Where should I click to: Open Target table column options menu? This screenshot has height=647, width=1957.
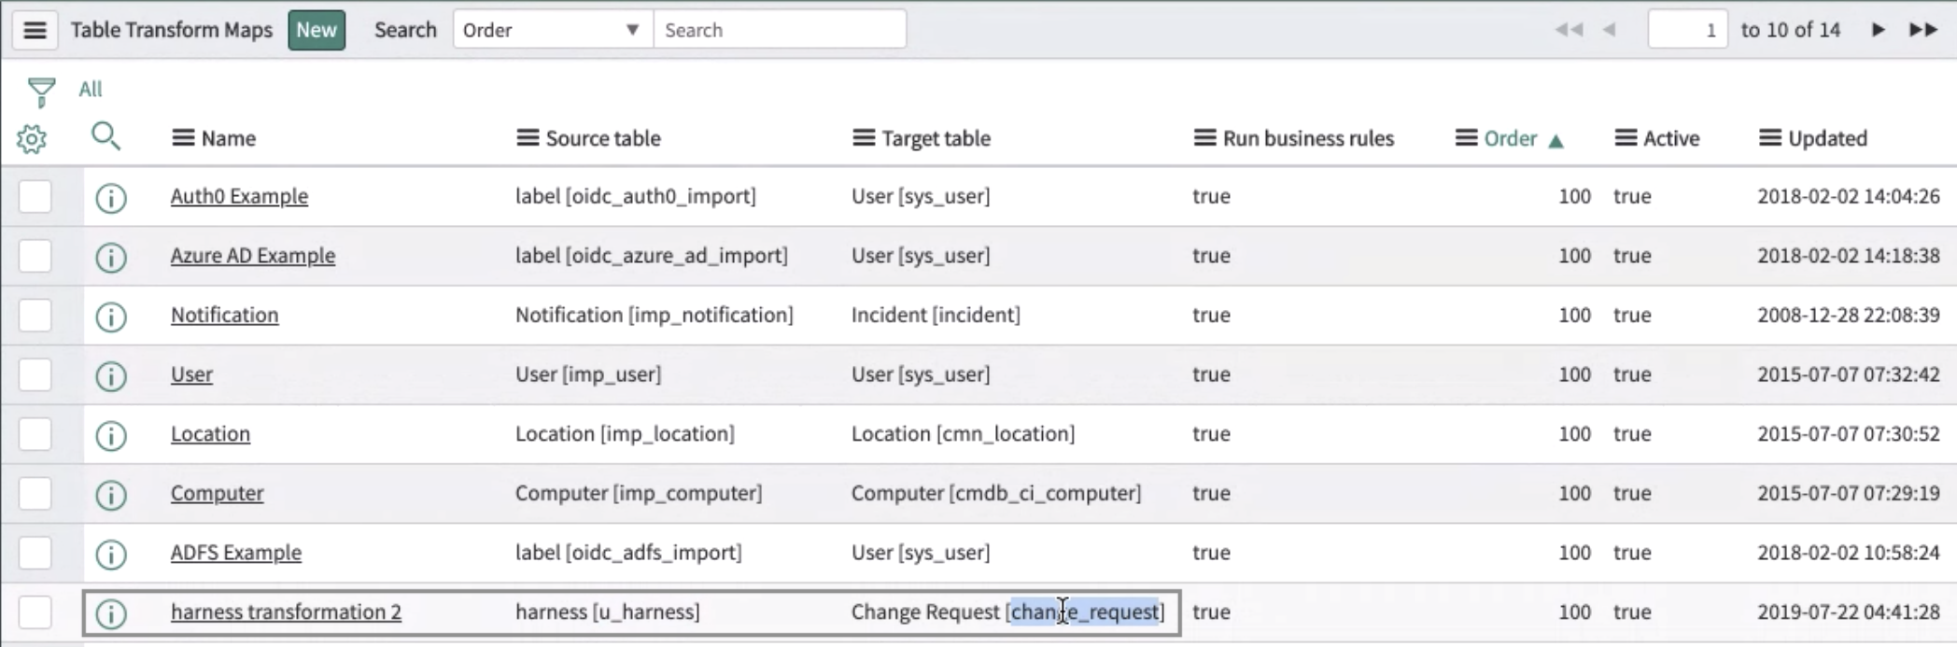pos(864,138)
